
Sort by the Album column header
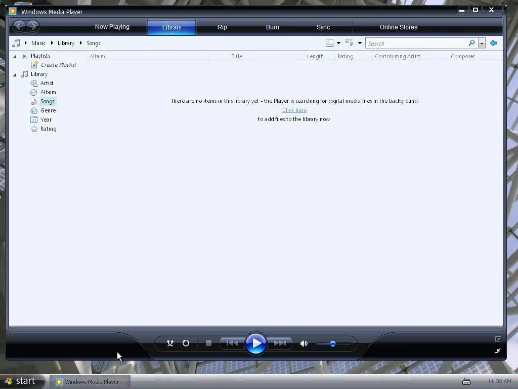tap(147, 56)
